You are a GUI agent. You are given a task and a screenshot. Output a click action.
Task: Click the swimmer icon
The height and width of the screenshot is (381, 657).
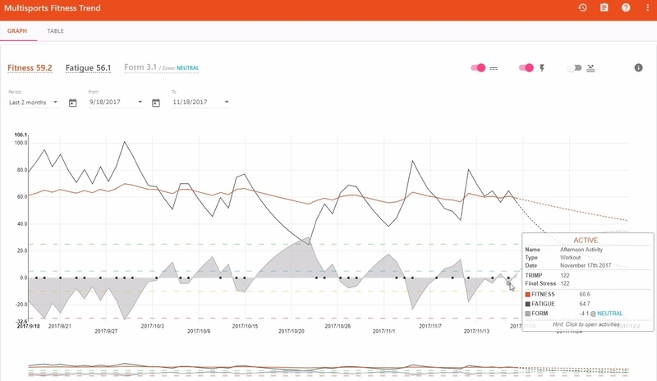590,68
